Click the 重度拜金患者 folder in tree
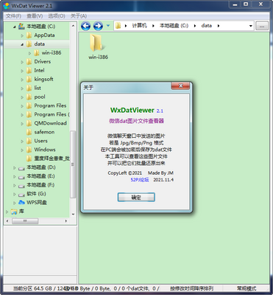Image resolution: width=273 pixels, height=295 pixels. click(x=52, y=159)
